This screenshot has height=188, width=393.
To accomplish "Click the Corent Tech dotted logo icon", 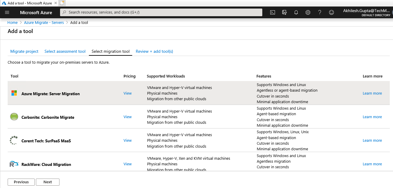I will coord(14,141).
